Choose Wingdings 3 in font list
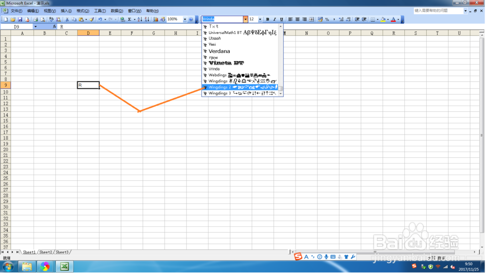Viewport: 486px width, 274px height. 240,94
